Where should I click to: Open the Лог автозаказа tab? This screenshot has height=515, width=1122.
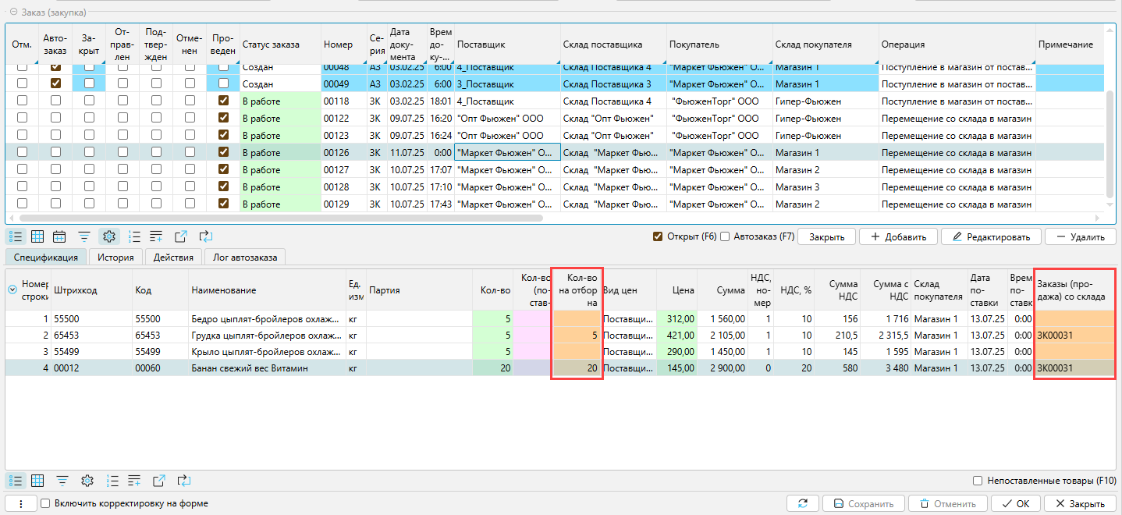(244, 257)
